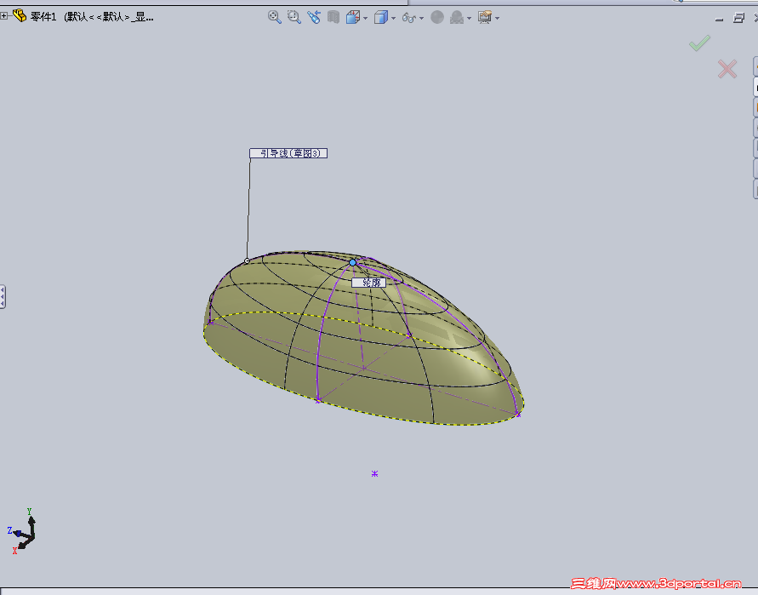Screen dimensions: 758x595
Task: Activate the Zoom to Area tool
Action: click(294, 17)
